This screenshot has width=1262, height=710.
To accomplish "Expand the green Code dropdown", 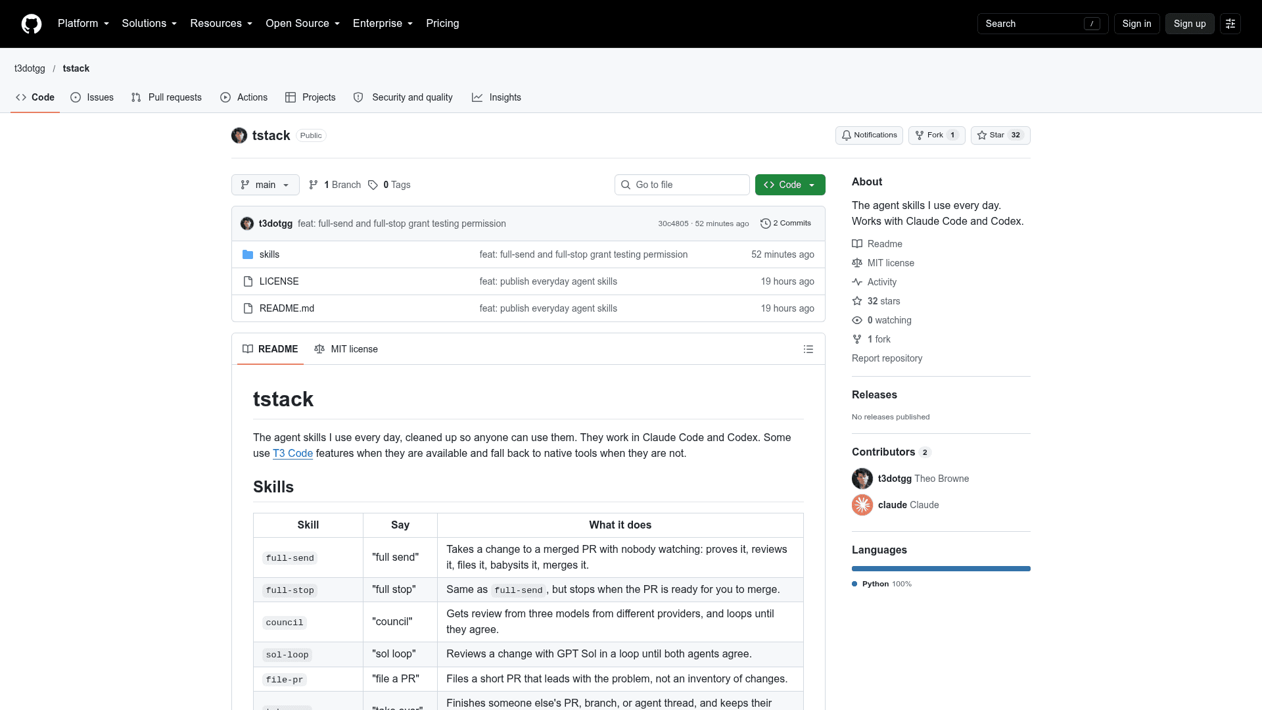I will pyautogui.click(x=790, y=185).
